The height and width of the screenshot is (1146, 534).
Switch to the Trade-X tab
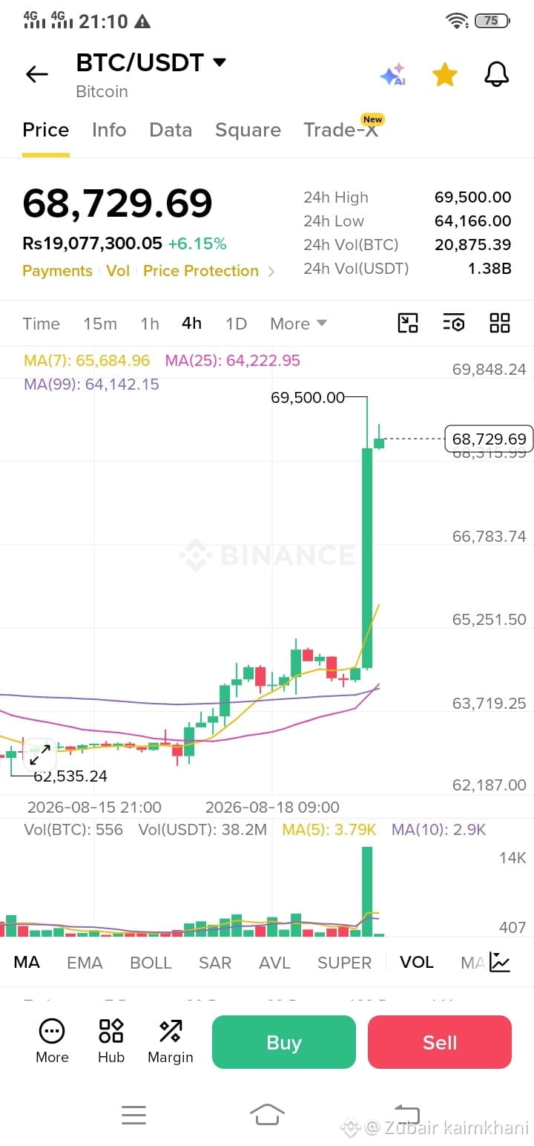[340, 130]
